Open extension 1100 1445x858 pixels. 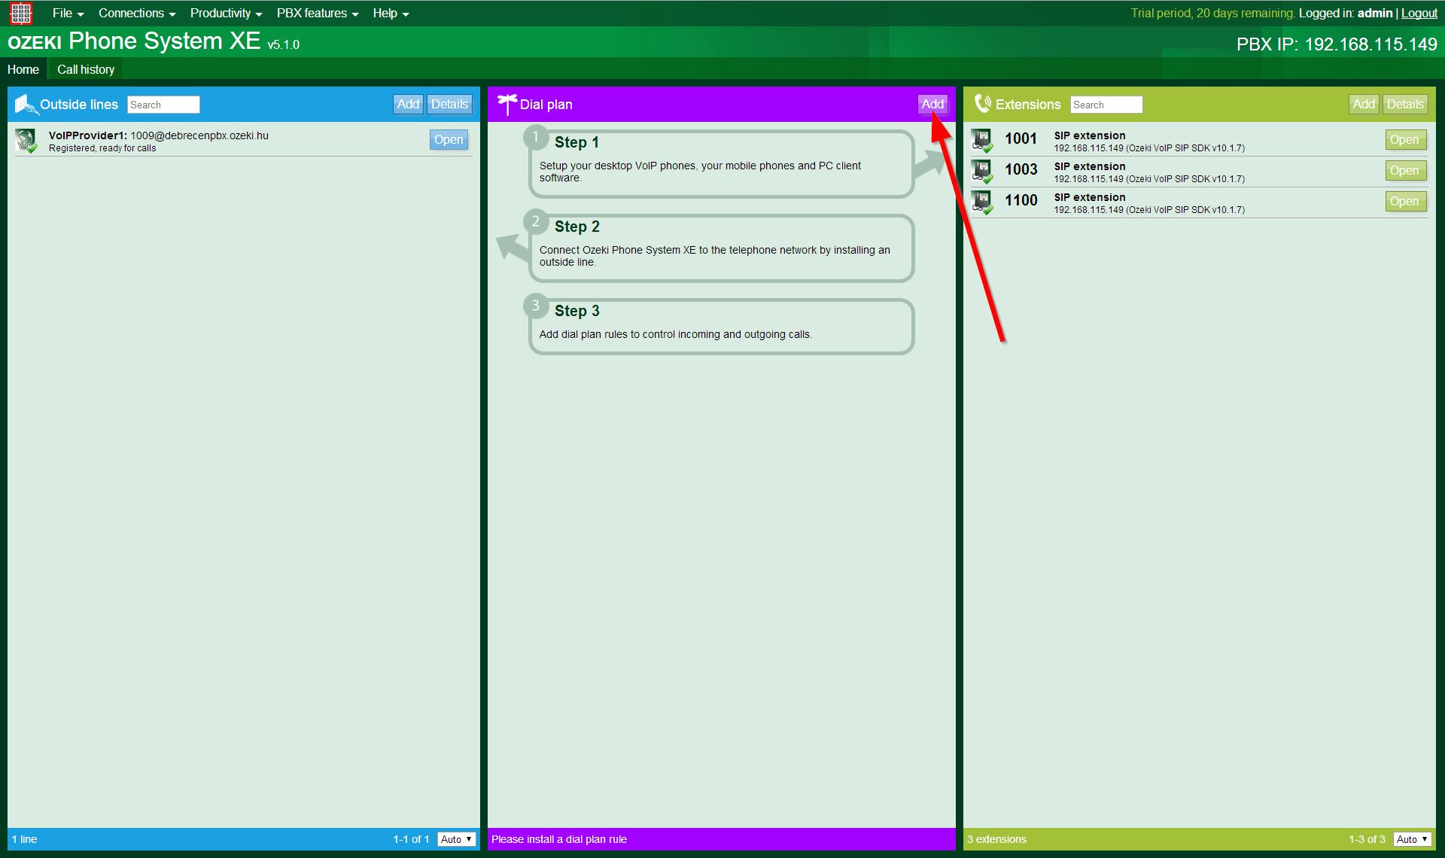click(x=1404, y=201)
